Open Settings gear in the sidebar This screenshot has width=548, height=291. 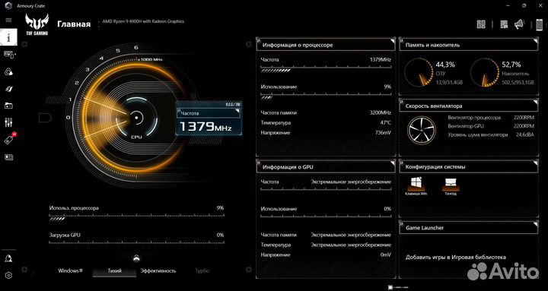[8, 275]
